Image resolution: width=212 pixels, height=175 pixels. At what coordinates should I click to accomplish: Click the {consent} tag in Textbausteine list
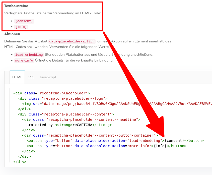pyautogui.click(x=24, y=21)
